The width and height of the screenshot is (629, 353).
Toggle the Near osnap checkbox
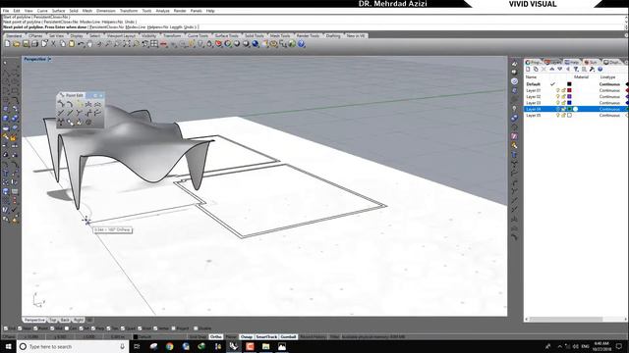pyautogui.click(x=20, y=328)
